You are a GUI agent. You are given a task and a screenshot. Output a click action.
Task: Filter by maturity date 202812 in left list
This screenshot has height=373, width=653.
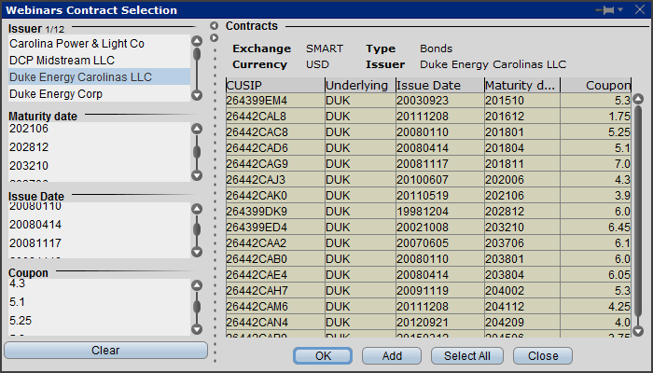click(x=99, y=147)
